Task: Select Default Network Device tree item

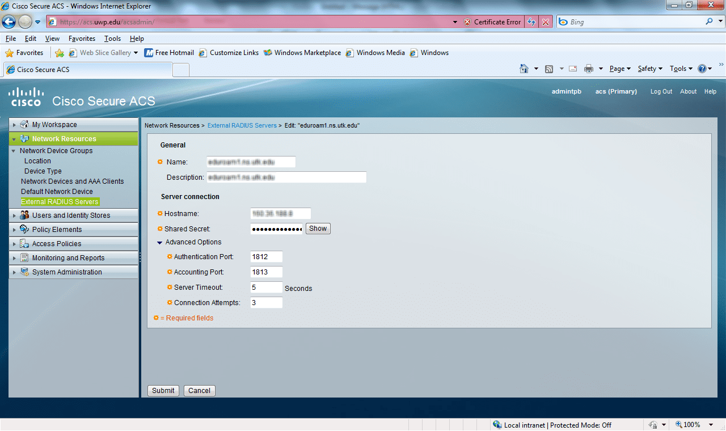Action: pos(57,192)
